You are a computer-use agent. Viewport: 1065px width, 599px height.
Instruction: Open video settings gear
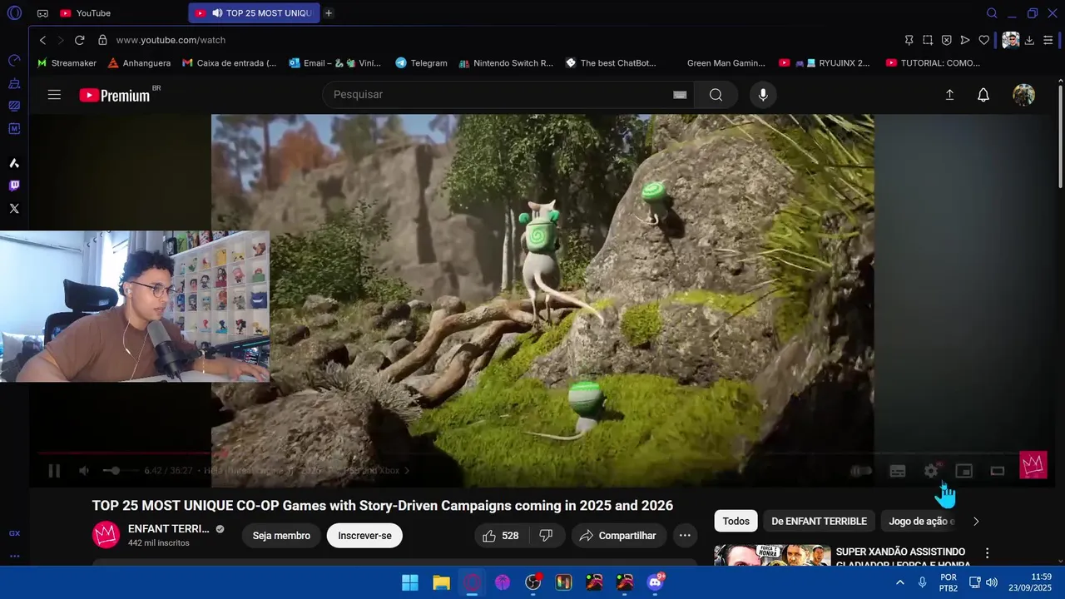pos(931,471)
